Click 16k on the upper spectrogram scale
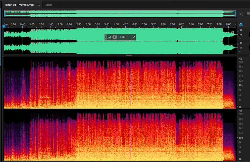 (241, 71)
